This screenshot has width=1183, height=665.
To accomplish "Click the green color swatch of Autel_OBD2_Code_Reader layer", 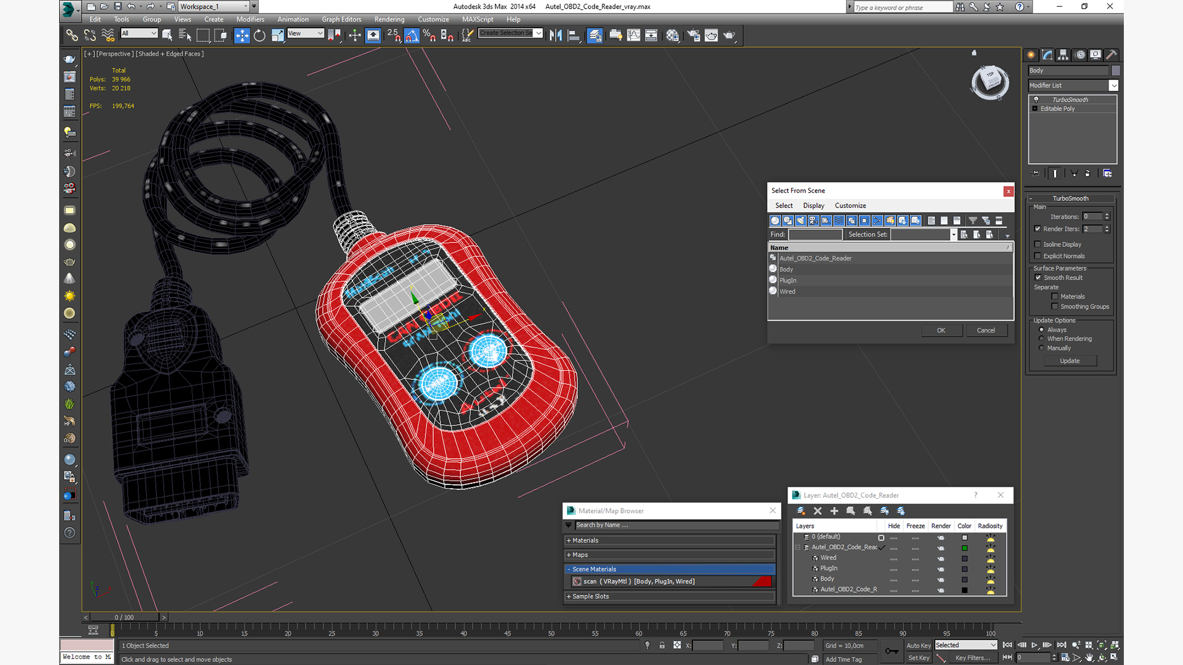I will click(x=964, y=547).
